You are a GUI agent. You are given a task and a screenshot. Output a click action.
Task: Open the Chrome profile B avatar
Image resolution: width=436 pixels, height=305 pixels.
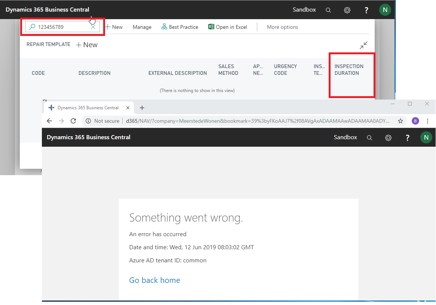415,121
